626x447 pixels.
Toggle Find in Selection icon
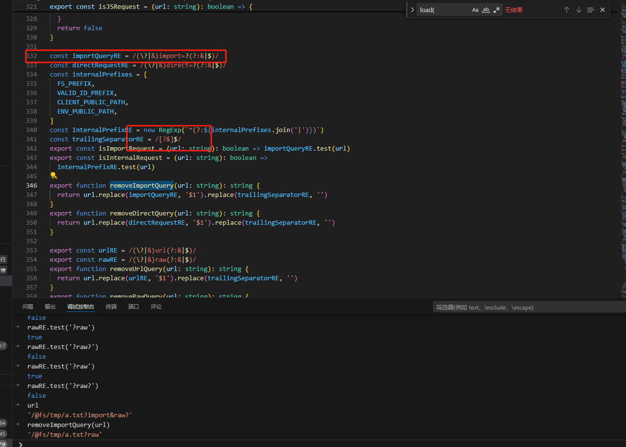(x=591, y=10)
